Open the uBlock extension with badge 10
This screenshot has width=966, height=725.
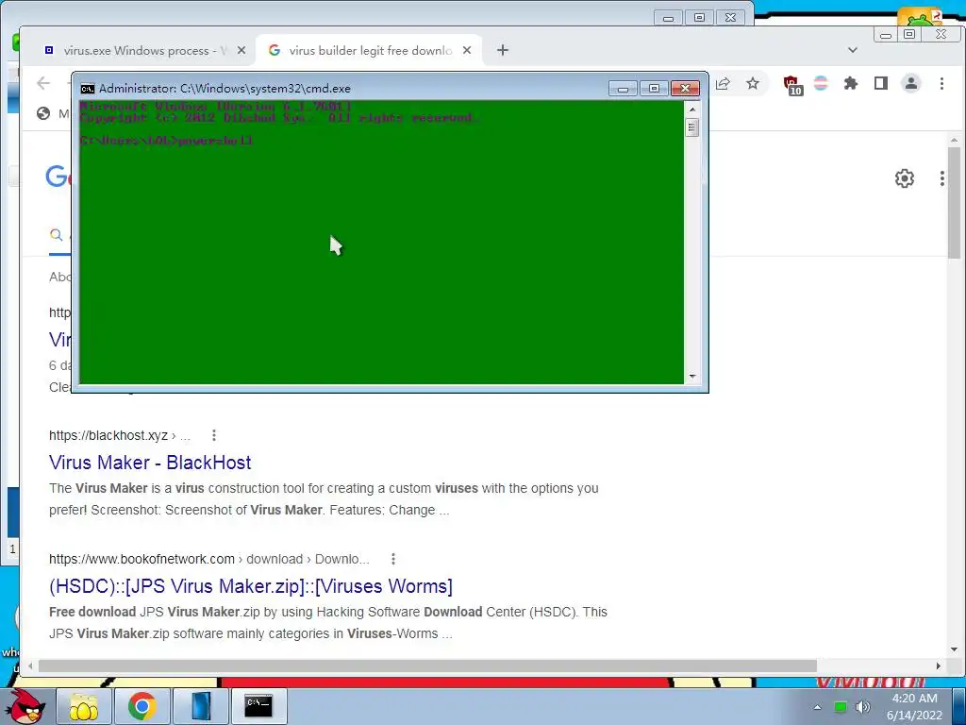click(x=791, y=84)
